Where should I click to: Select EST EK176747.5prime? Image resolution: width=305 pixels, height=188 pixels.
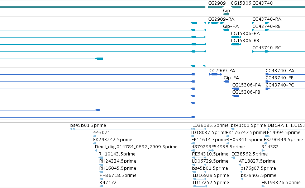pos(246,133)
